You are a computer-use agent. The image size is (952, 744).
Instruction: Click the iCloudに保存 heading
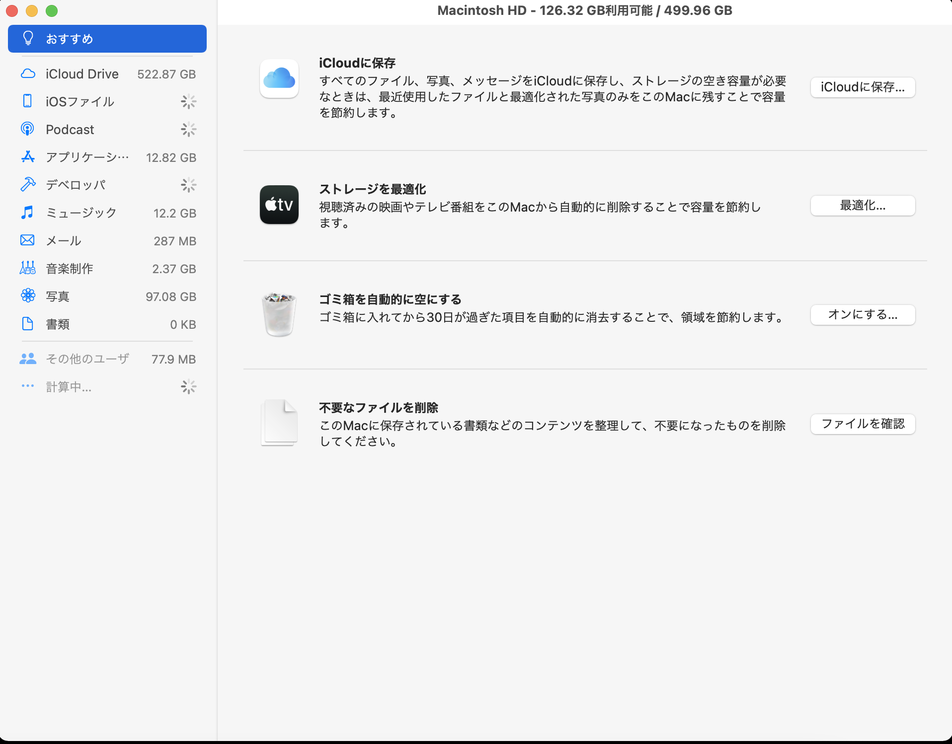357,63
